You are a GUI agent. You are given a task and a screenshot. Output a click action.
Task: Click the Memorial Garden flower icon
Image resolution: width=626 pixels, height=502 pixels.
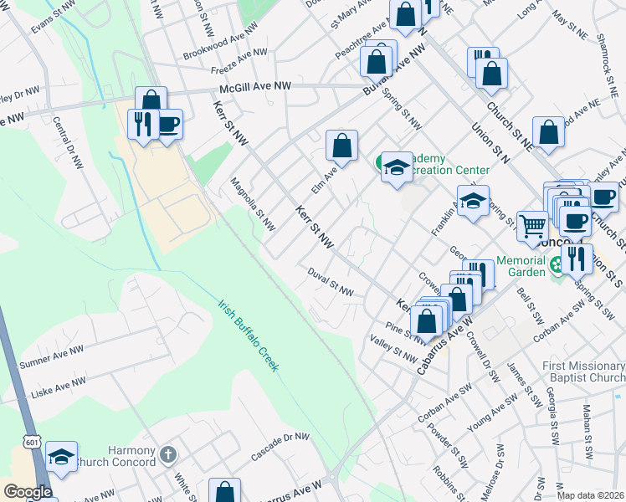tap(556, 264)
